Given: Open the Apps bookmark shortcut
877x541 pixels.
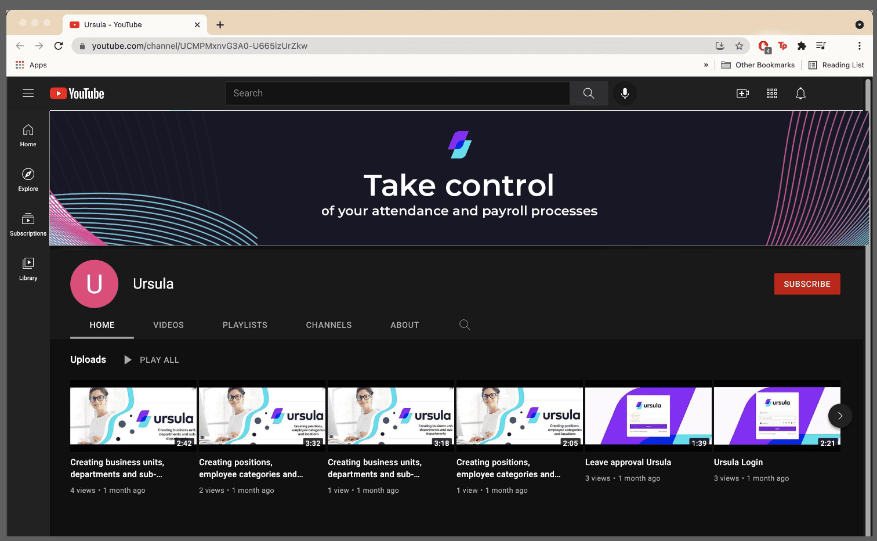Looking at the screenshot, I should point(31,65).
